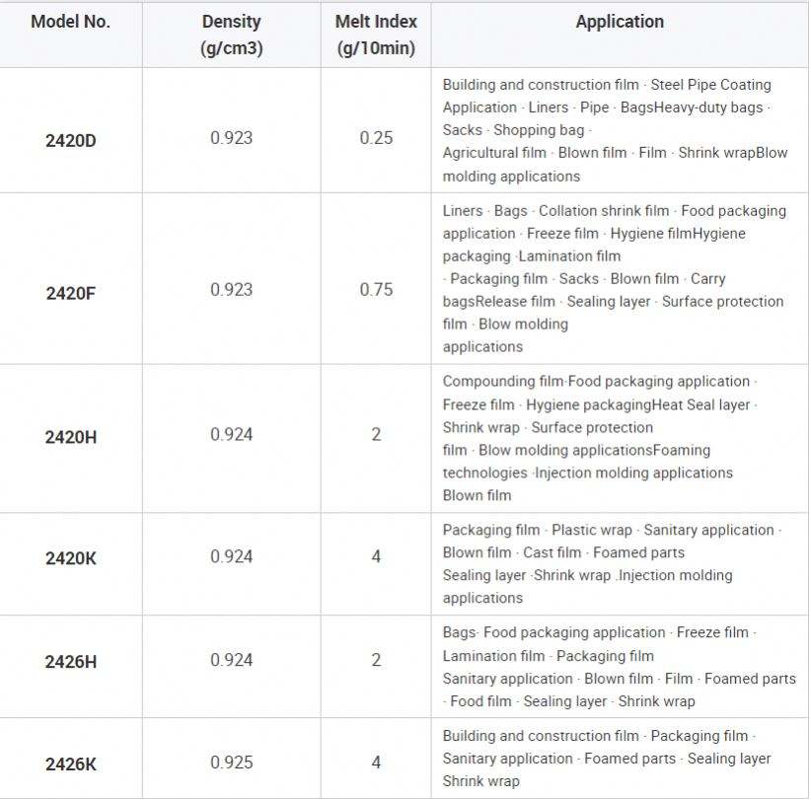This screenshot has width=809, height=799.
Task: Click the 0.25 melt index value
Action: click(376, 138)
